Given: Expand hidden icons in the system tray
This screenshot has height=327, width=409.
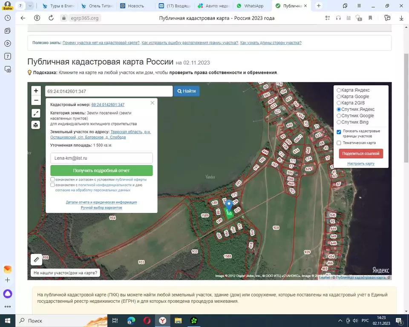Looking at the screenshot, I should click(340, 321).
